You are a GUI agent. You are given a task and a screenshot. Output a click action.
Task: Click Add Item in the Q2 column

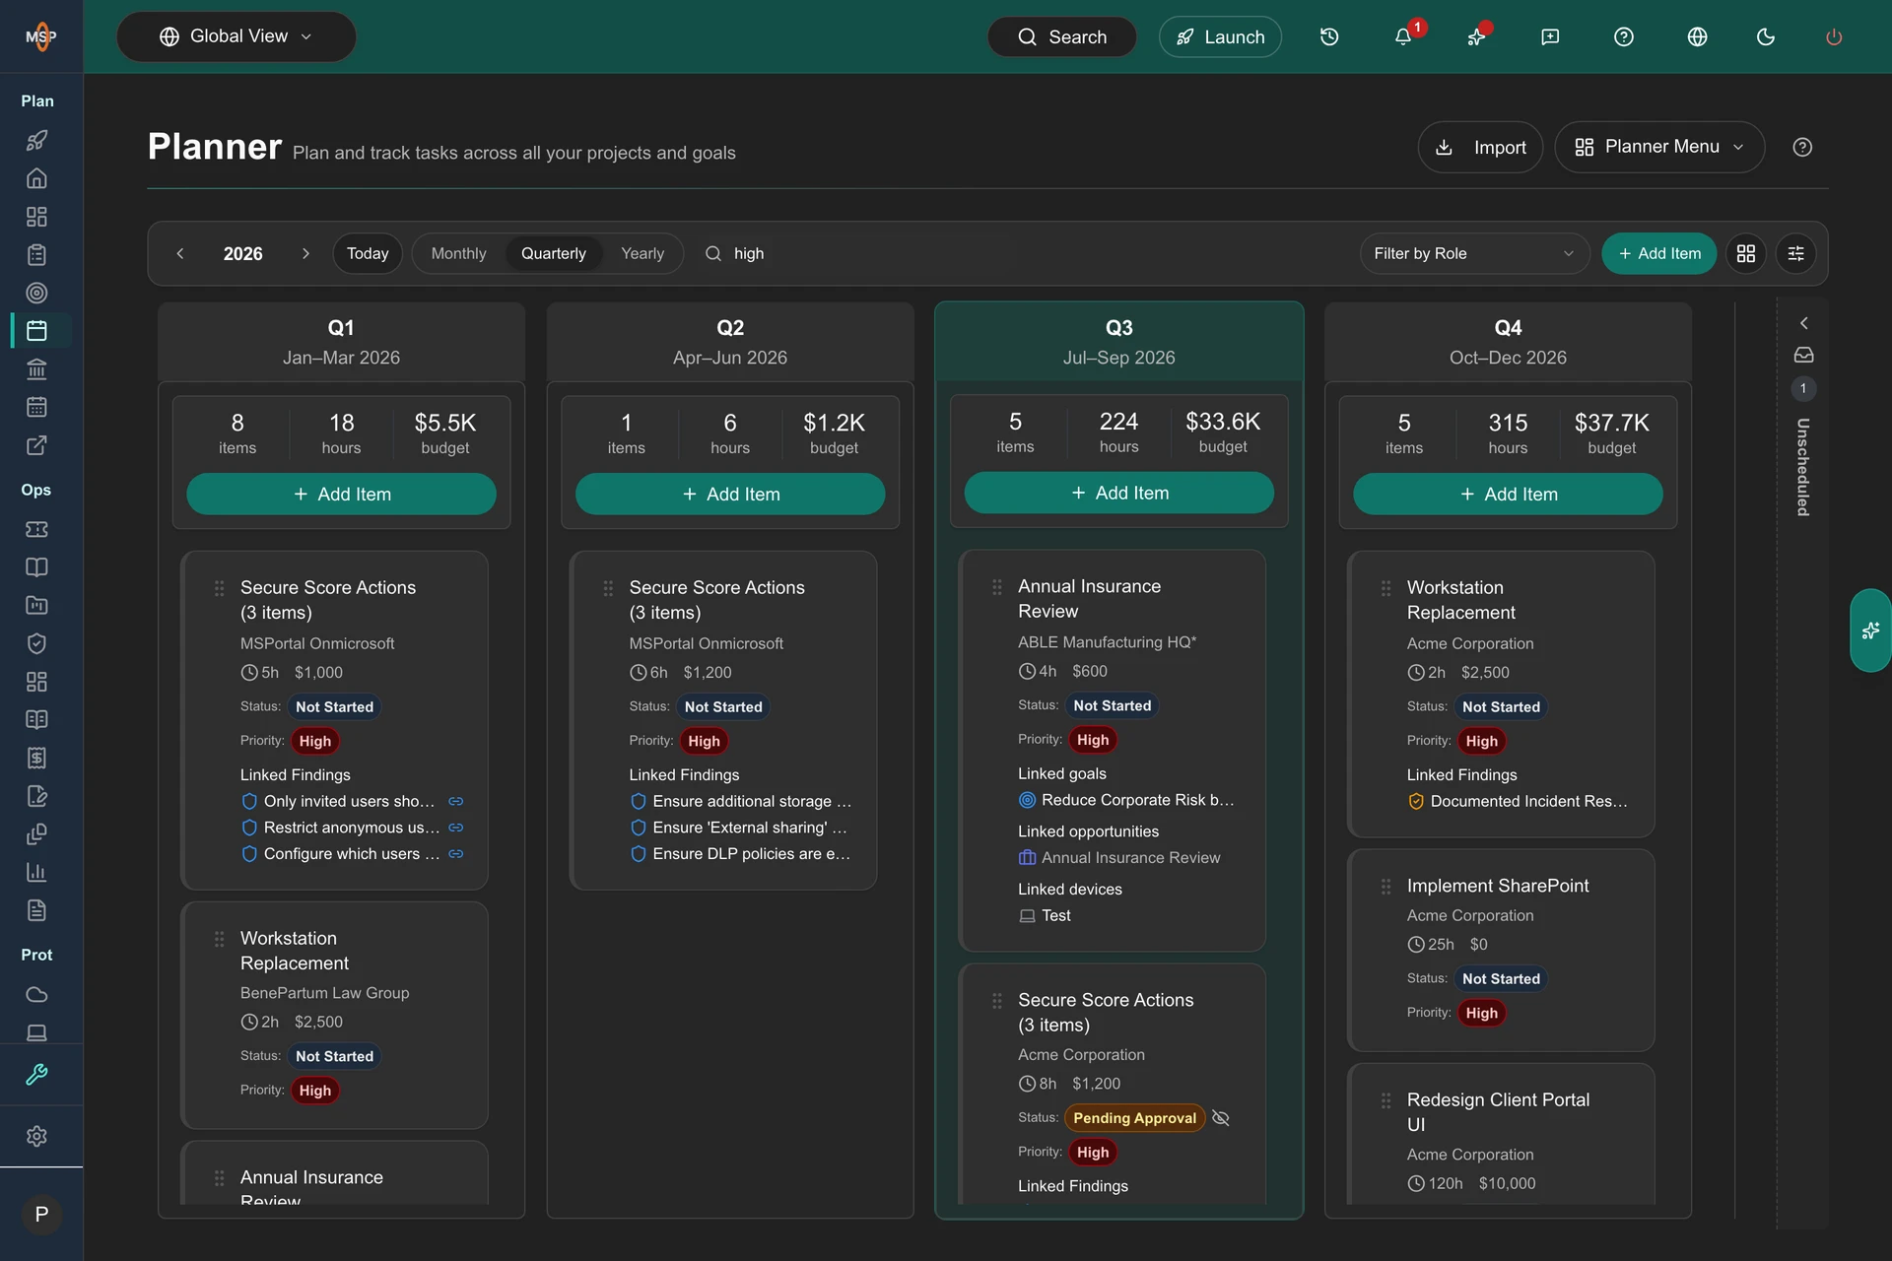coord(730,494)
